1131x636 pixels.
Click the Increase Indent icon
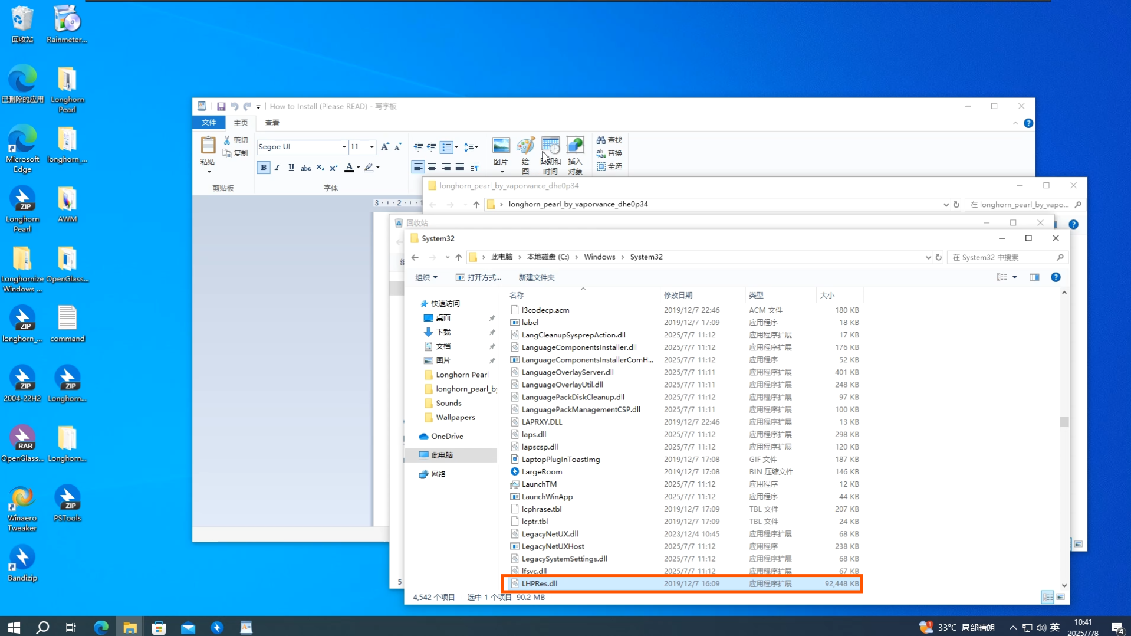[x=432, y=147]
